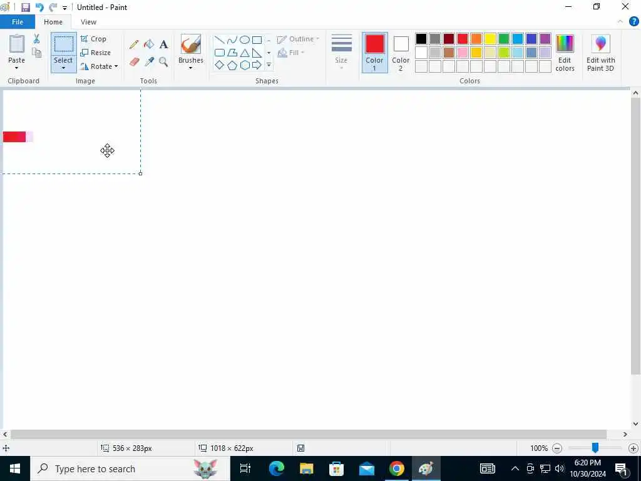
Task: Click the Undo arrow in title bar
Action: point(39,8)
